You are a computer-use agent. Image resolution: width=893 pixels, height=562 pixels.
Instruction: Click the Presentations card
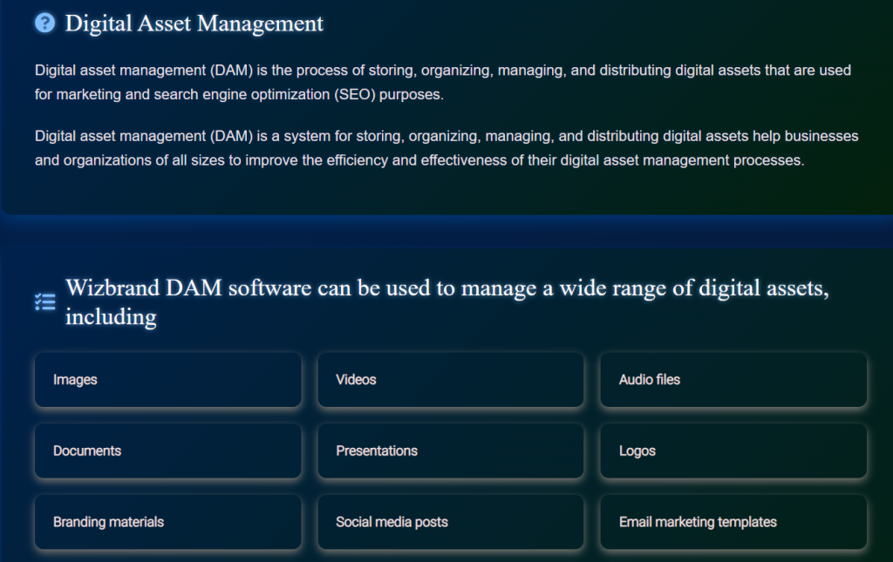(451, 450)
